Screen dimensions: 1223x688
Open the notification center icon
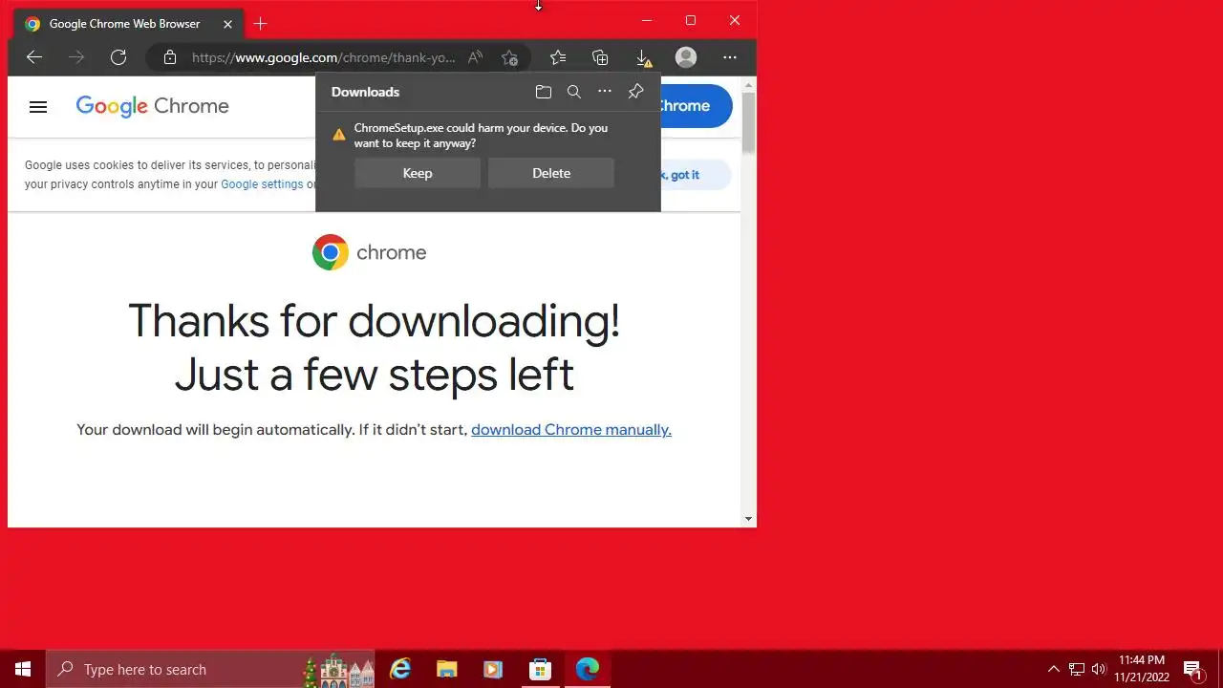[x=1192, y=669]
